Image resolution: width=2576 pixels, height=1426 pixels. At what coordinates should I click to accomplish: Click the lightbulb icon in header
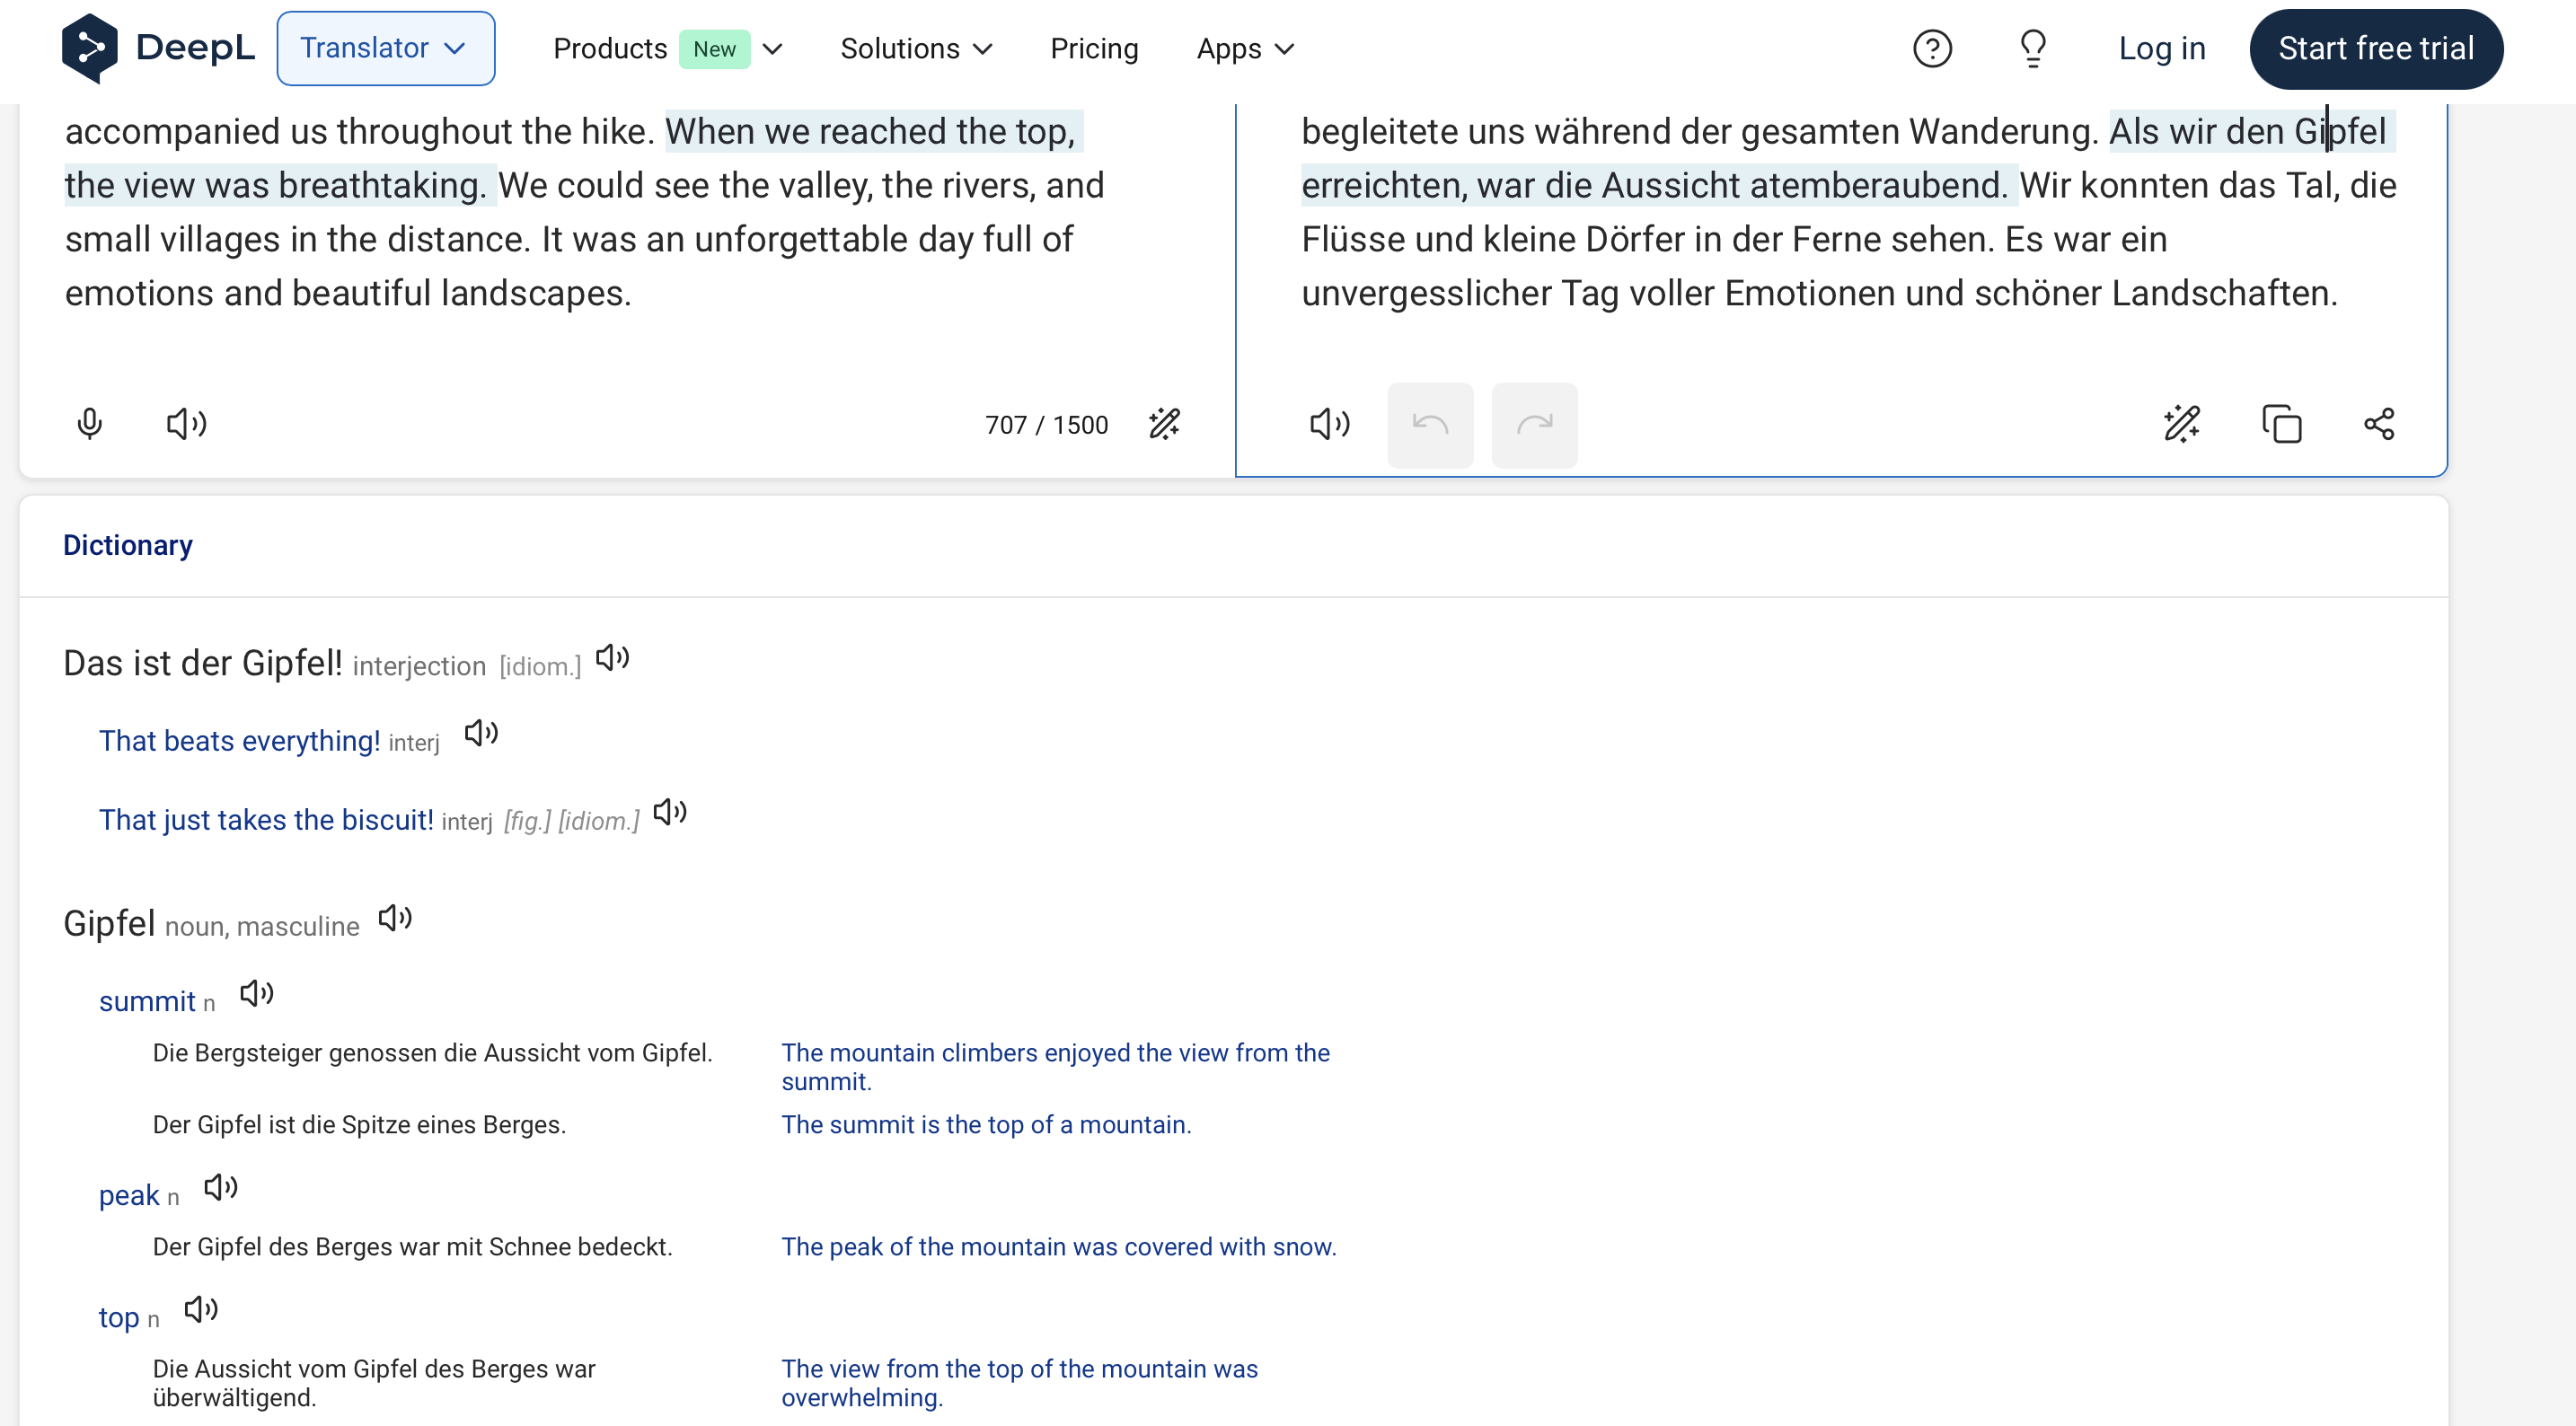(x=2033, y=49)
